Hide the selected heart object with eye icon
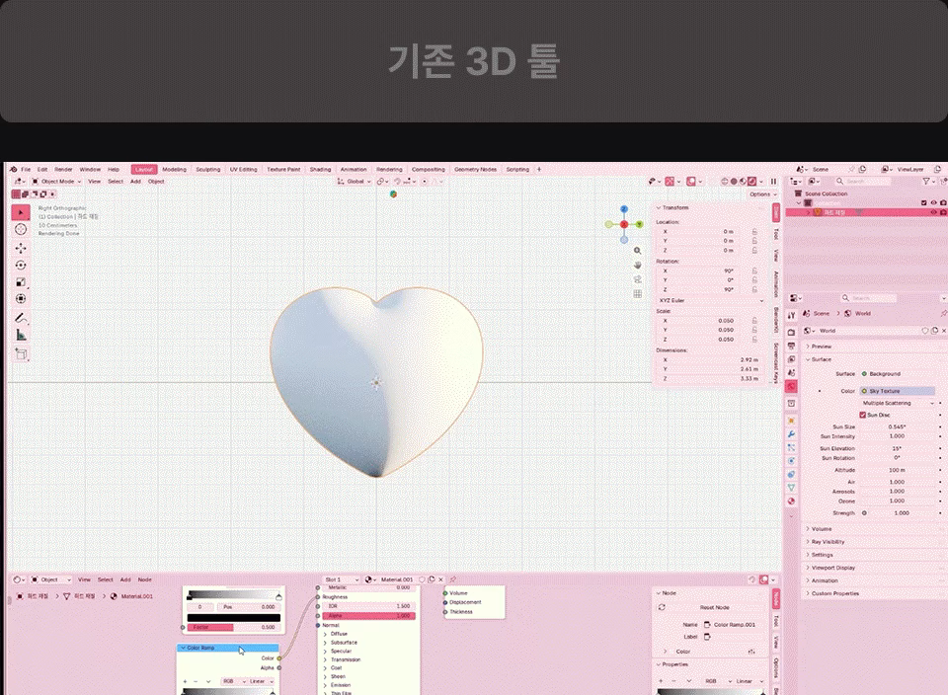The width and height of the screenshot is (948, 695). 933,212
